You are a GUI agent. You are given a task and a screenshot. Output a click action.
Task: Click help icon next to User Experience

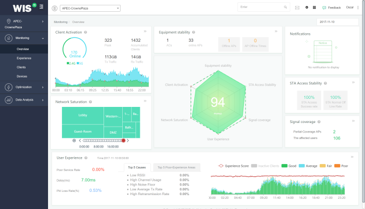(86, 158)
